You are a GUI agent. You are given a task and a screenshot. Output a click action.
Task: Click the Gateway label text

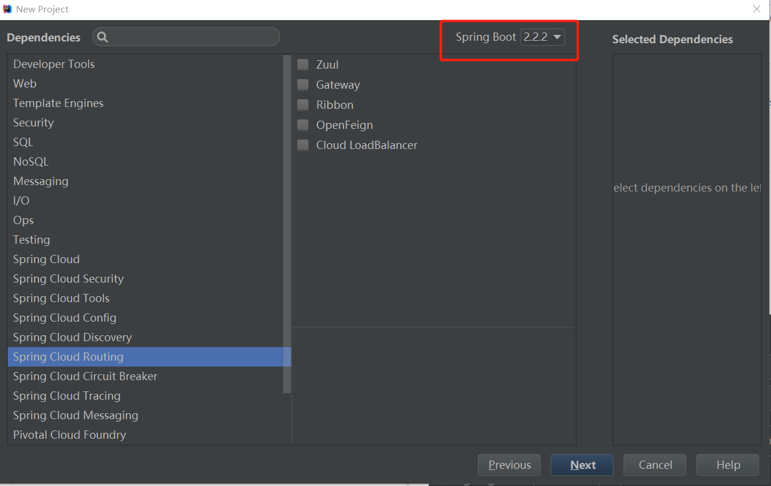[x=338, y=85]
